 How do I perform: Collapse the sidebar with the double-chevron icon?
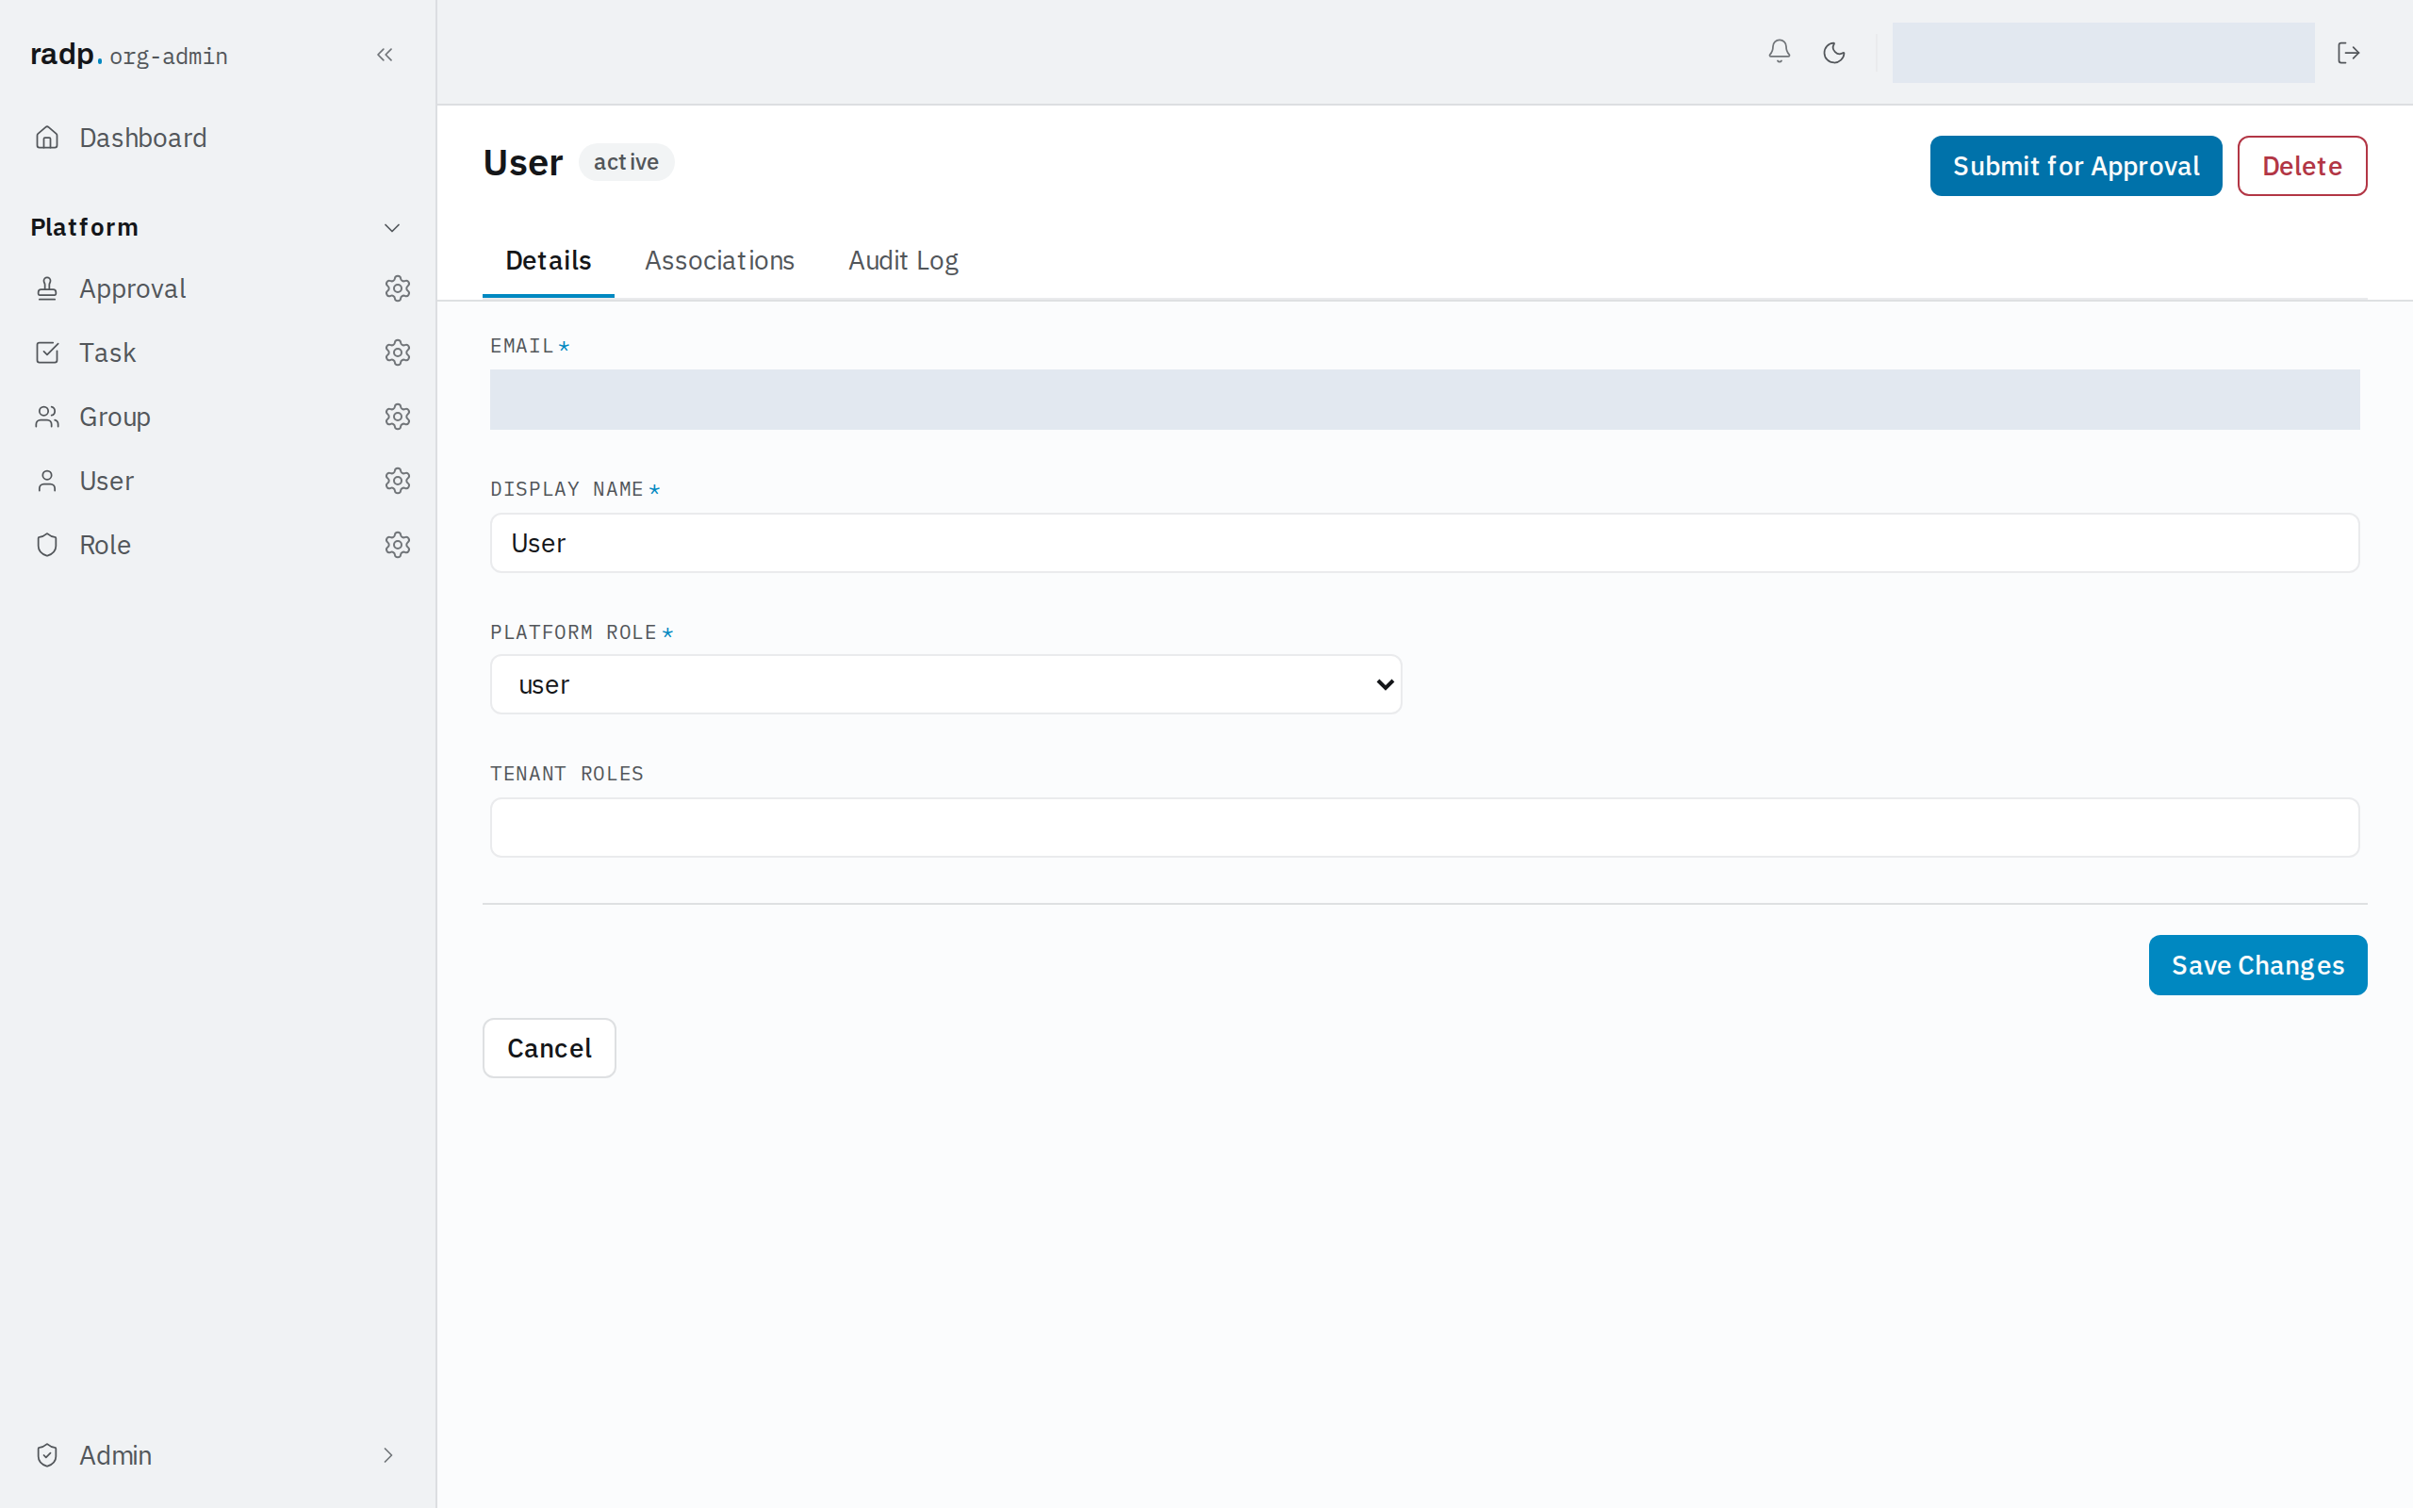[x=385, y=55]
